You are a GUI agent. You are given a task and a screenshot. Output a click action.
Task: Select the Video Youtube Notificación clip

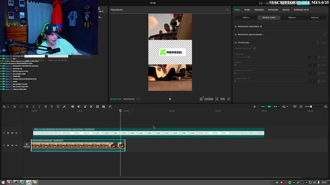[x=148, y=133]
